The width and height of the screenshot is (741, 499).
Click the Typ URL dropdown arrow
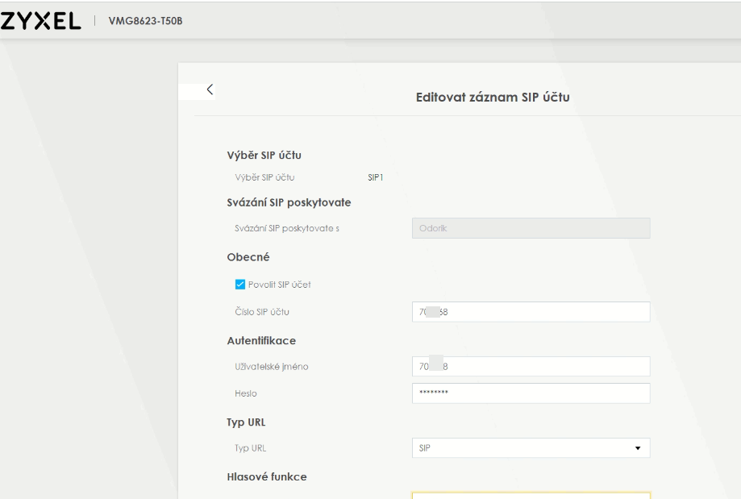[x=638, y=447]
